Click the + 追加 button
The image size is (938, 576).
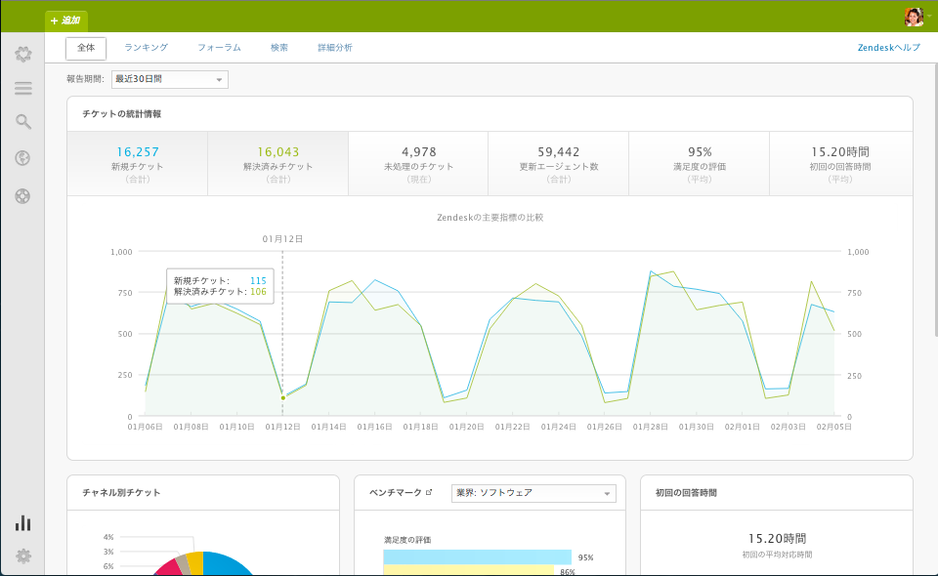coord(66,21)
